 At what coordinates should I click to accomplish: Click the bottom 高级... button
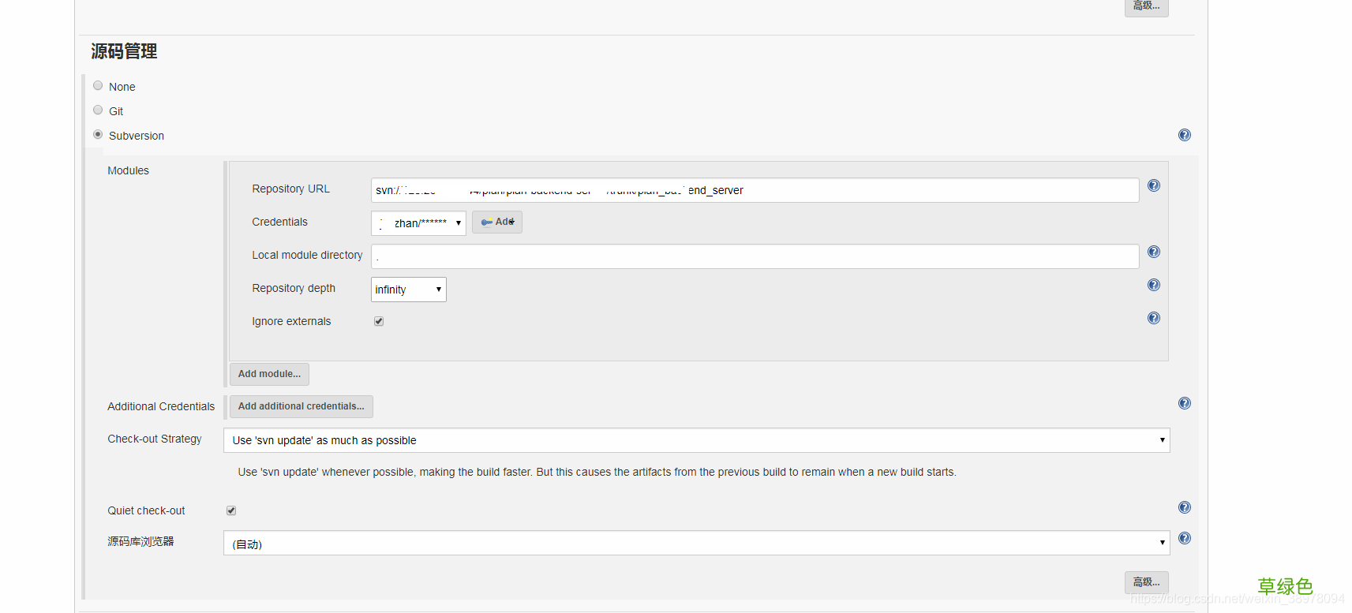pyautogui.click(x=1146, y=582)
